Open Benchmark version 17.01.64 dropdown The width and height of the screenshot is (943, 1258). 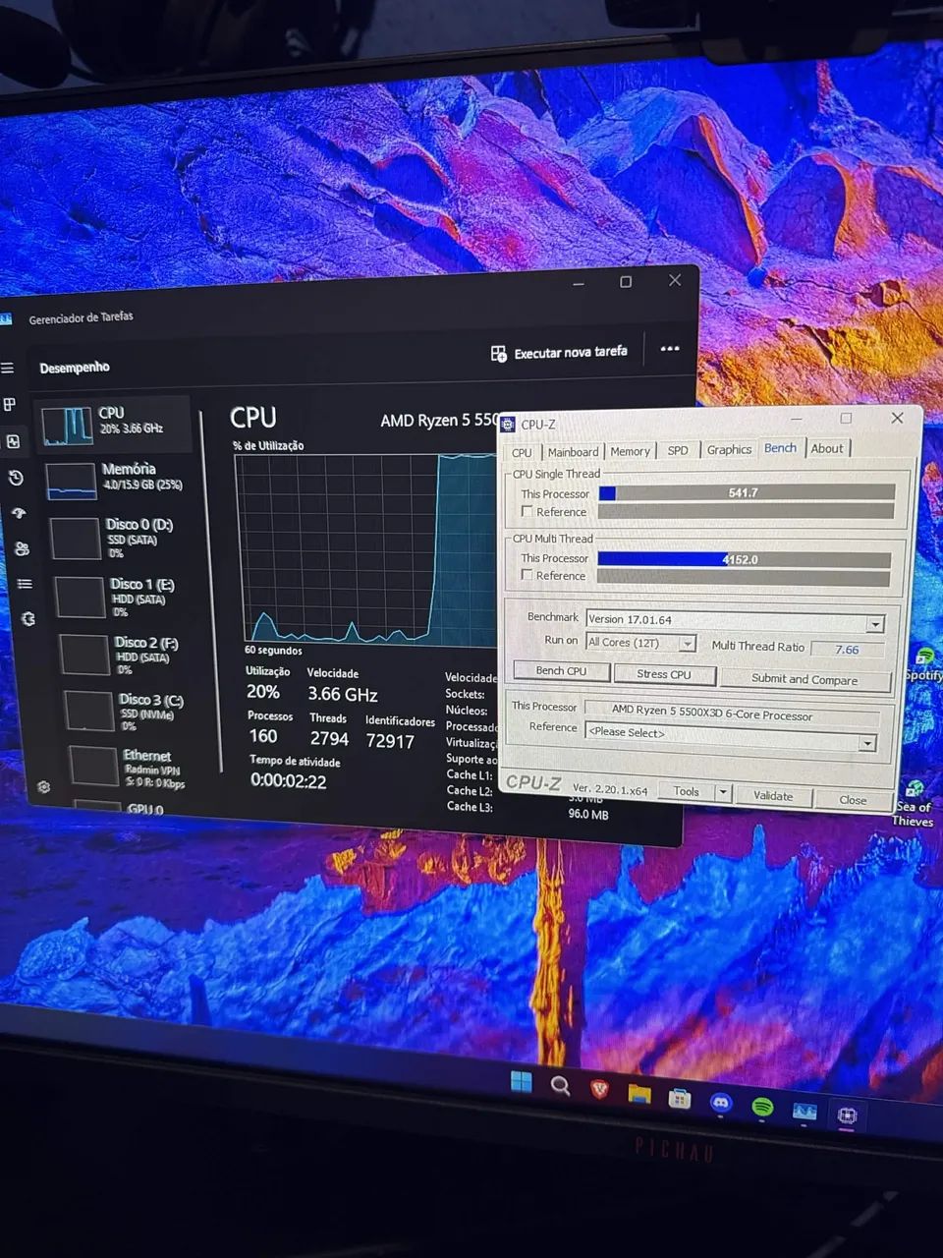click(x=735, y=620)
